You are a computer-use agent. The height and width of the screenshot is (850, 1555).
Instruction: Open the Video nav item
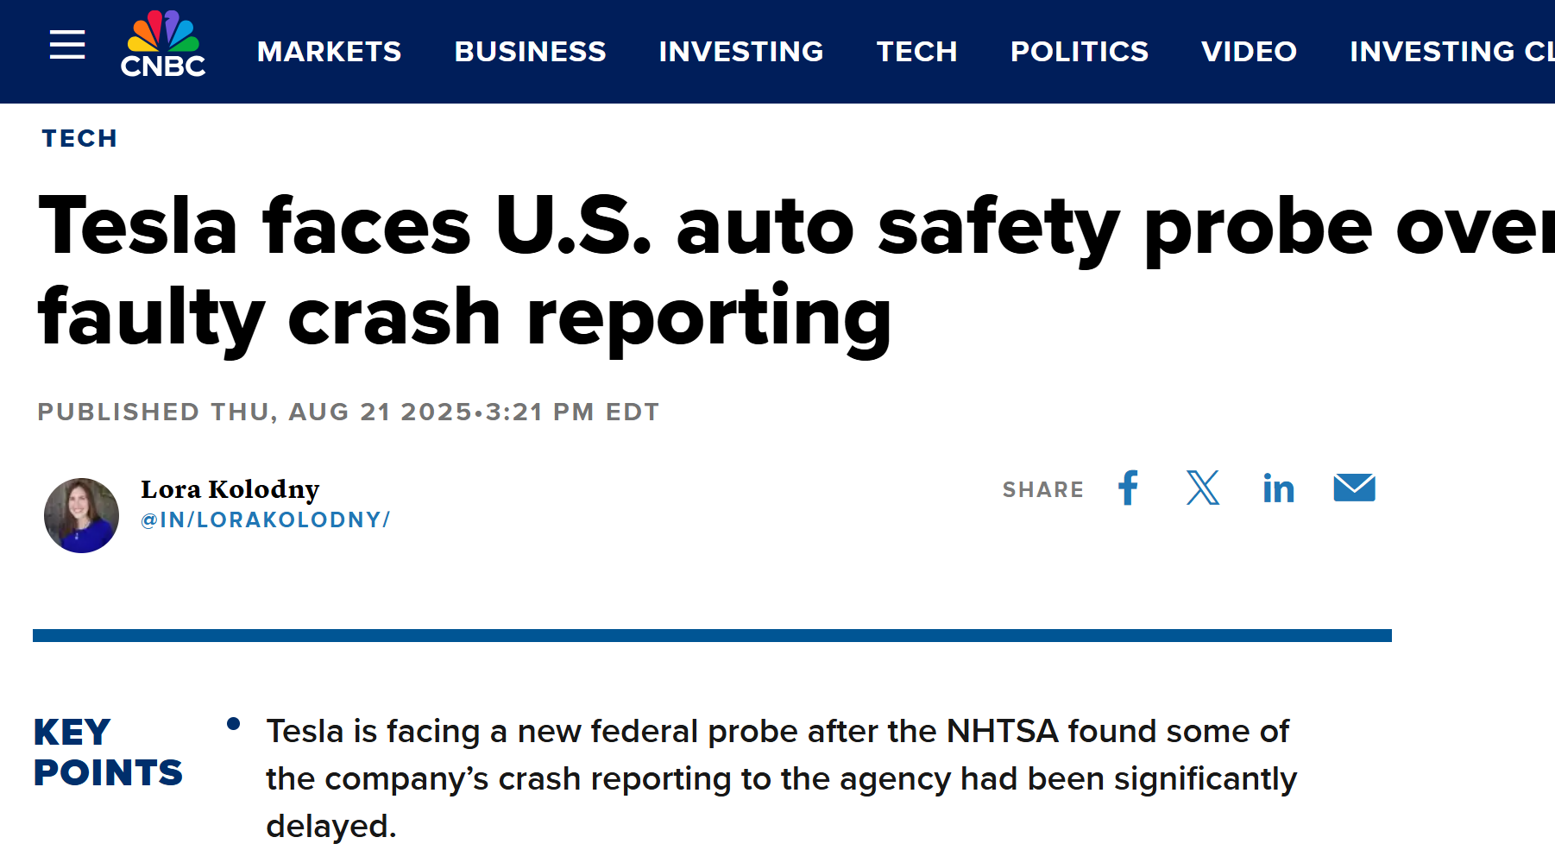(1249, 52)
